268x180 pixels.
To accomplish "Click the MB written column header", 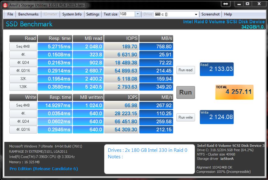I will click(x=88, y=97).
